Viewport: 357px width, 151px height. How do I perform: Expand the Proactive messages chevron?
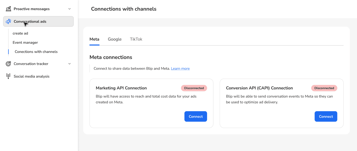70,9
